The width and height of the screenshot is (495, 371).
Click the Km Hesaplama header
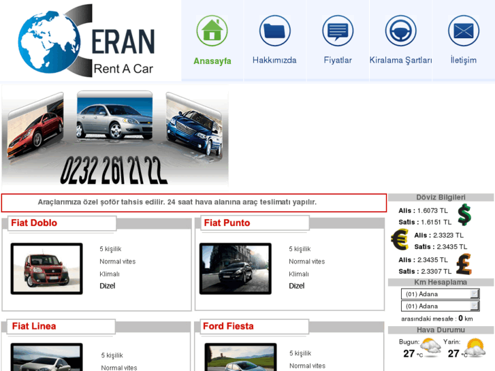[441, 283]
